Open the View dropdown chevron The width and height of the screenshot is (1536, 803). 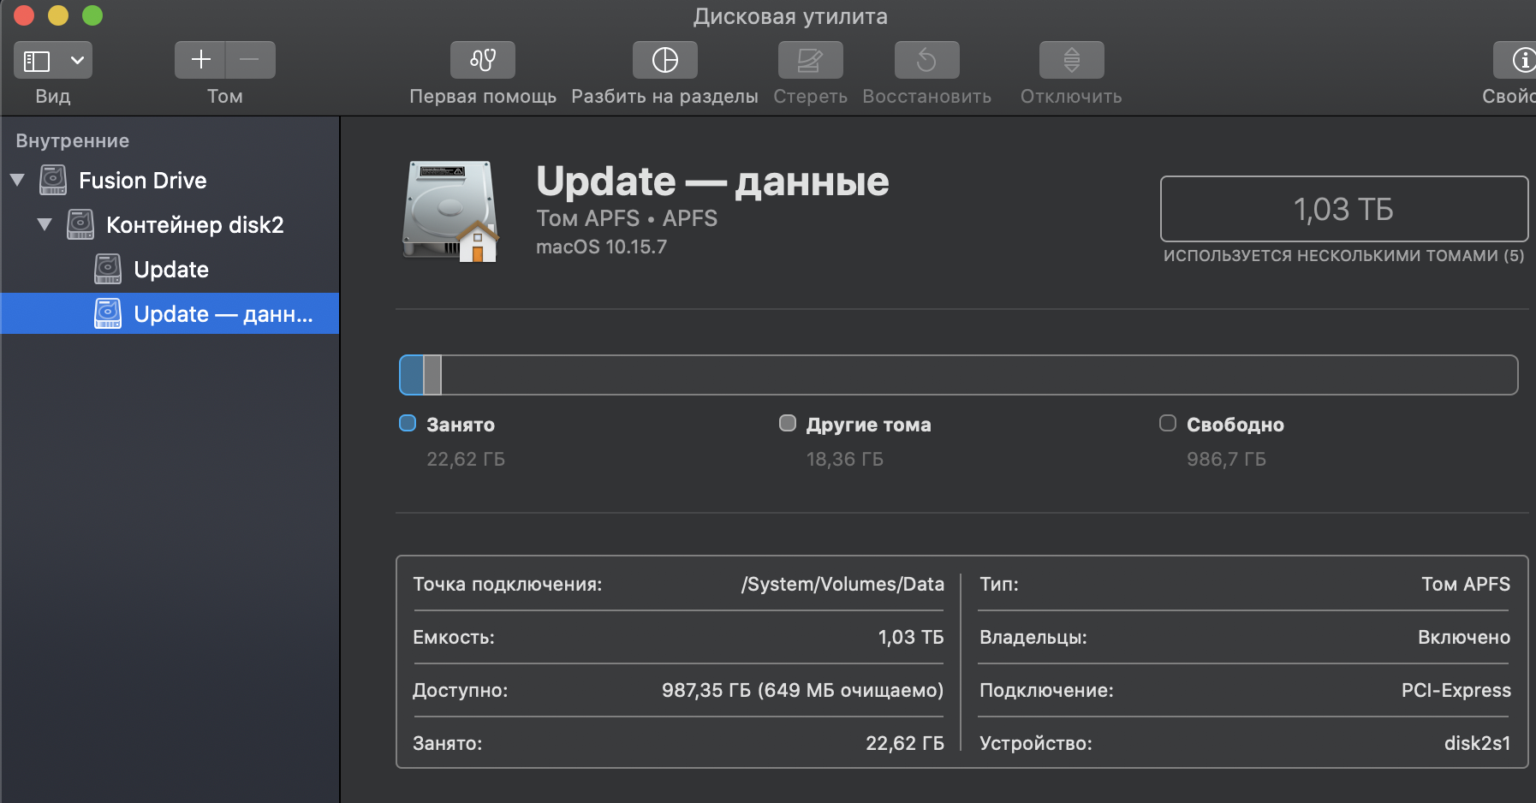[77, 61]
